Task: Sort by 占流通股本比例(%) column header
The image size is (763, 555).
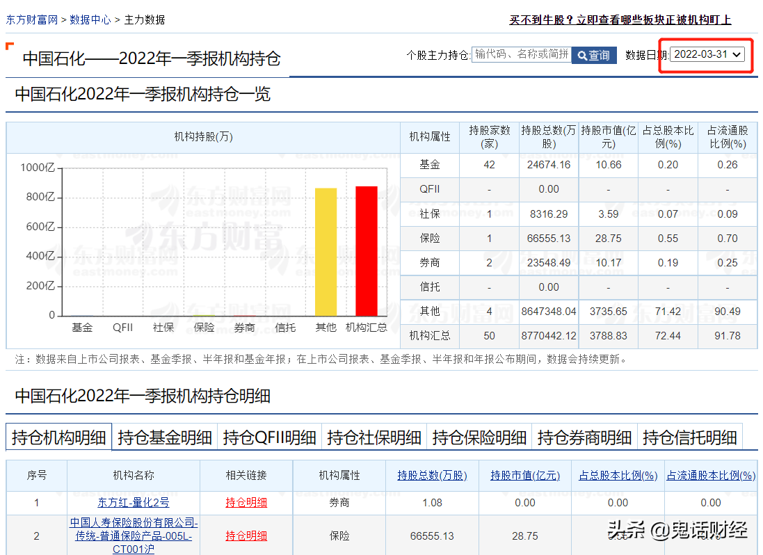Action: (x=710, y=475)
